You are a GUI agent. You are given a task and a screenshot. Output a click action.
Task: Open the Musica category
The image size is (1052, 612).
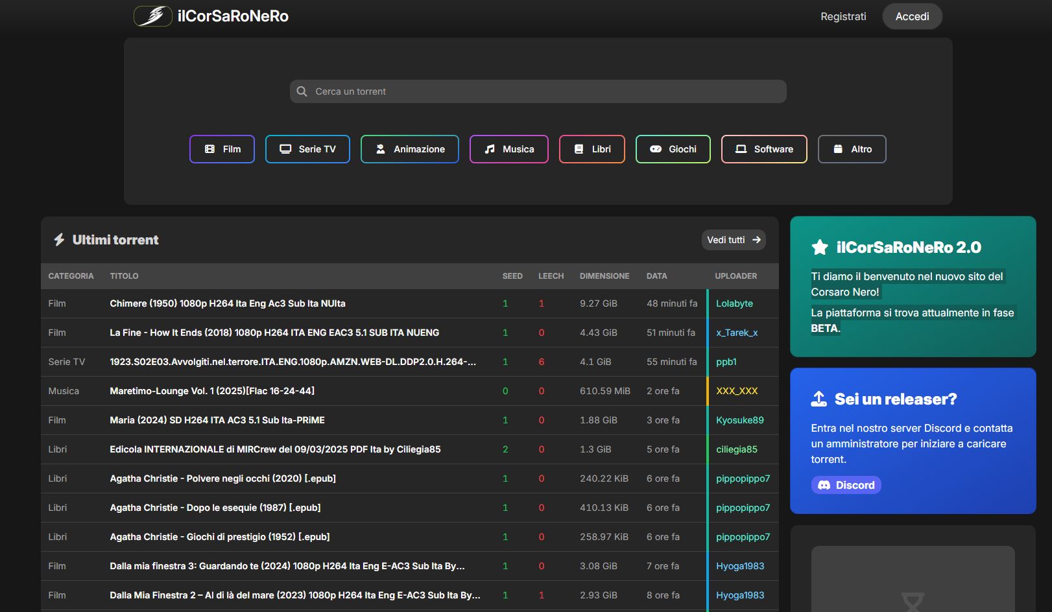pos(508,149)
